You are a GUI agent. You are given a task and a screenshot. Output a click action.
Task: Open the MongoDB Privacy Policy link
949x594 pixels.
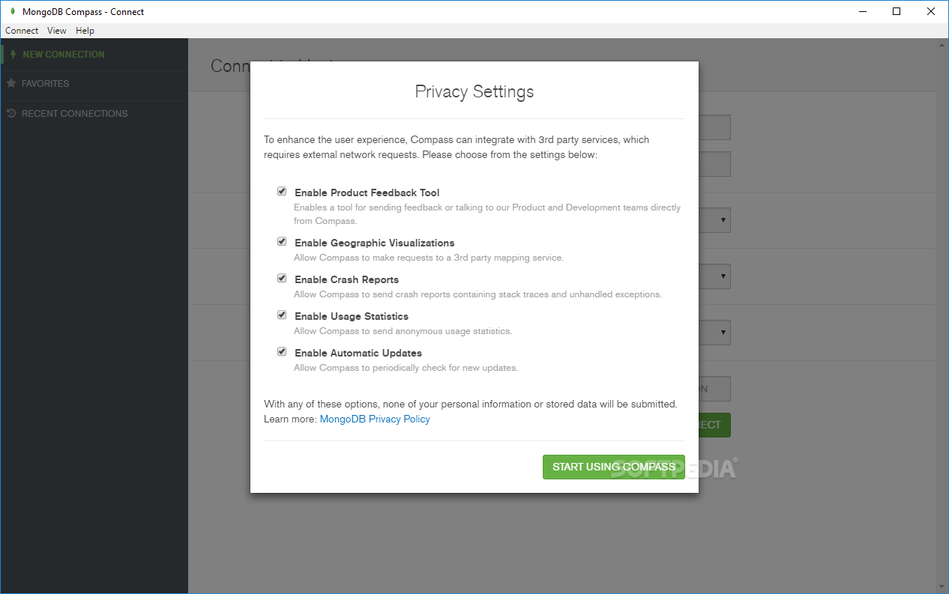(x=375, y=419)
